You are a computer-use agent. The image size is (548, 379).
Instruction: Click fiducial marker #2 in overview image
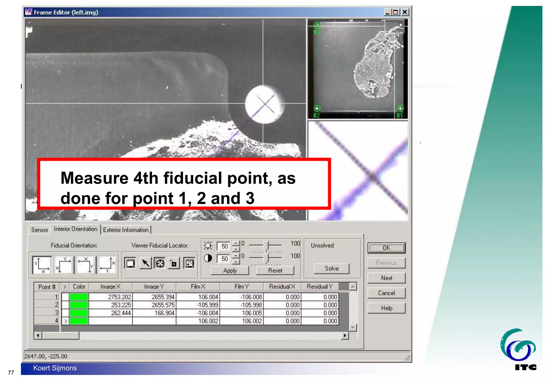[x=317, y=108]
